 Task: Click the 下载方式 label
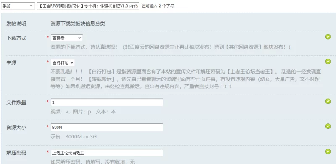(16, 38)
